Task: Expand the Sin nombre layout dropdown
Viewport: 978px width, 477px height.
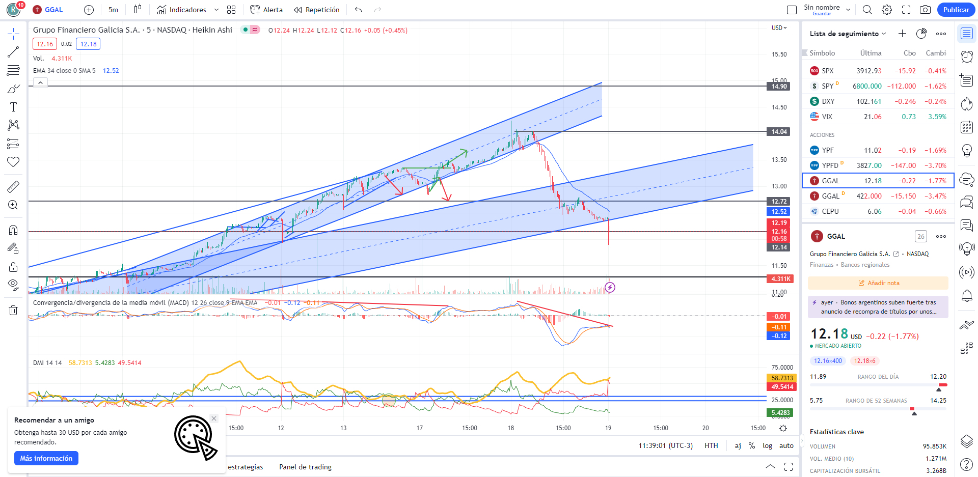Action: (848, 10)
